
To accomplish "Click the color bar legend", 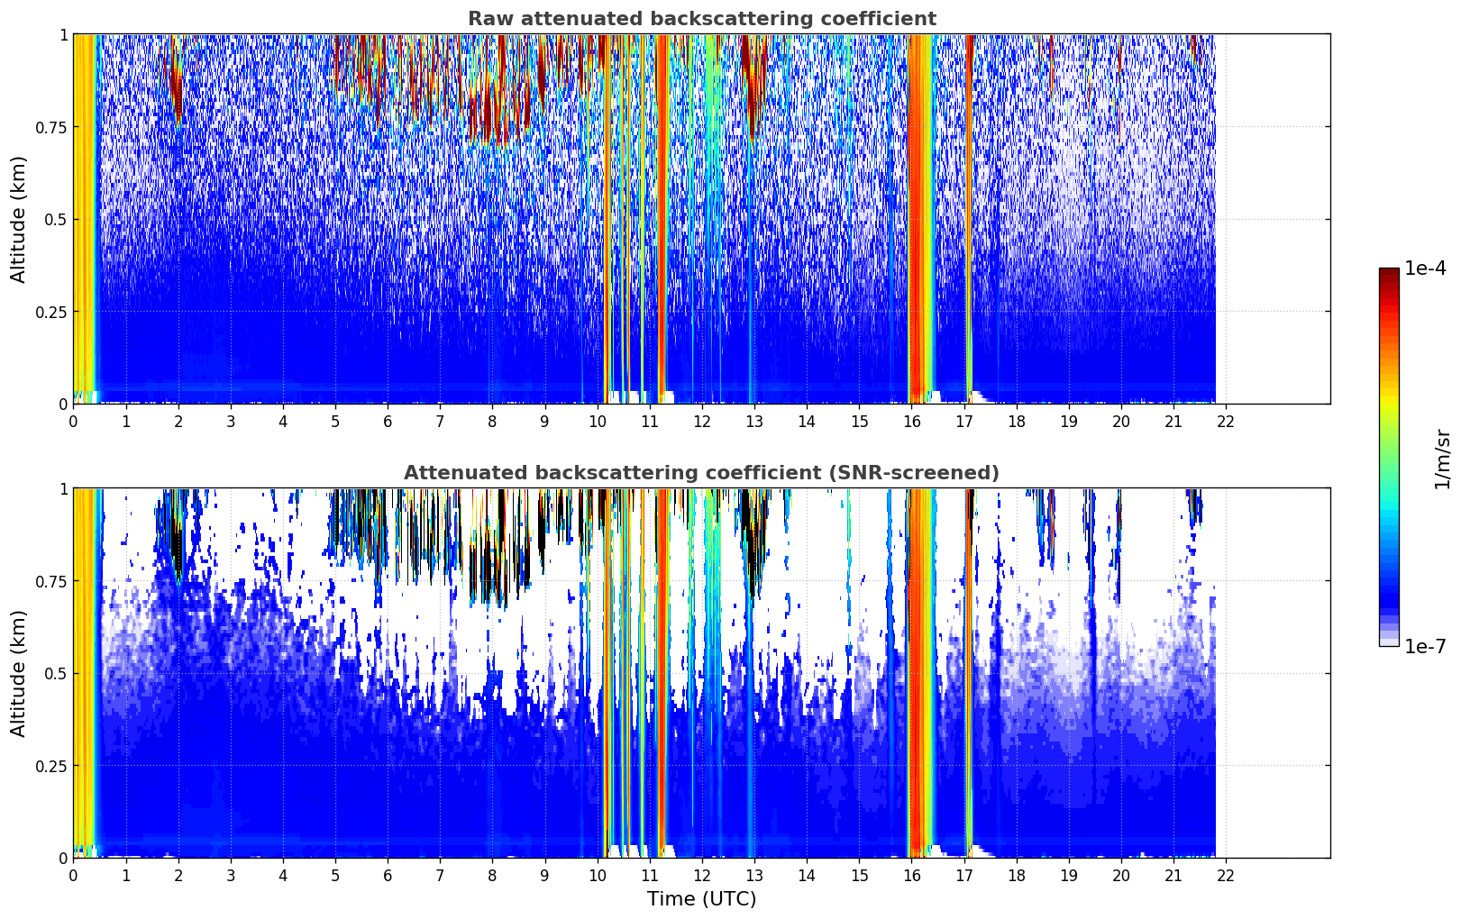I will [x=1389, y=457].
